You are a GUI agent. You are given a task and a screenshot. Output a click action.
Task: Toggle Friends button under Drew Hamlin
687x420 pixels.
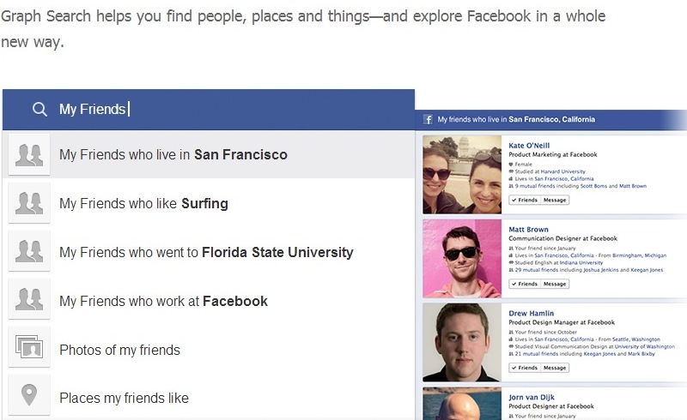[x=525, y=368]
